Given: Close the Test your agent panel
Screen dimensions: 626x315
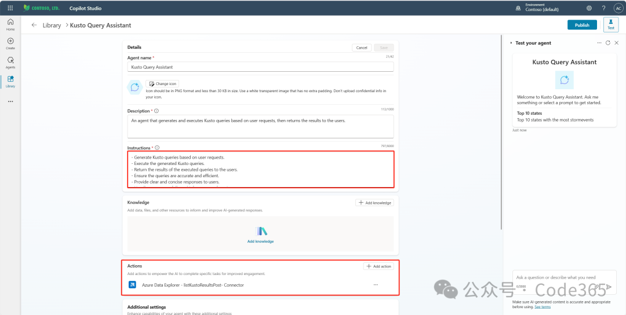Looking at the screenshot, I should click(x=616, y=43).
